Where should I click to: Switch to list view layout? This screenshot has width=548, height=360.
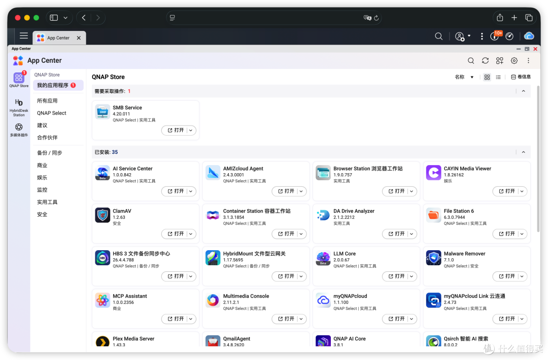tap(498, 77)
